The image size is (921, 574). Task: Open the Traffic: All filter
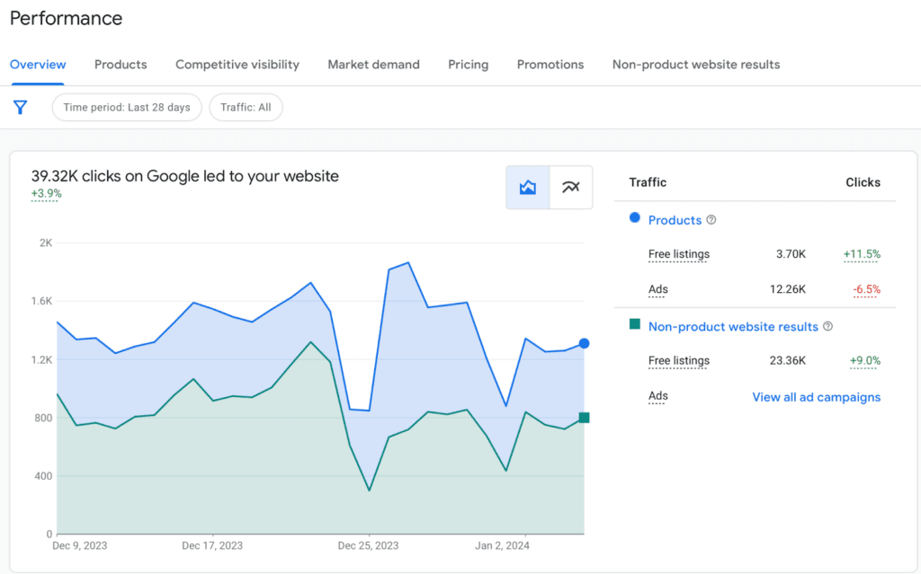(246, 107)
